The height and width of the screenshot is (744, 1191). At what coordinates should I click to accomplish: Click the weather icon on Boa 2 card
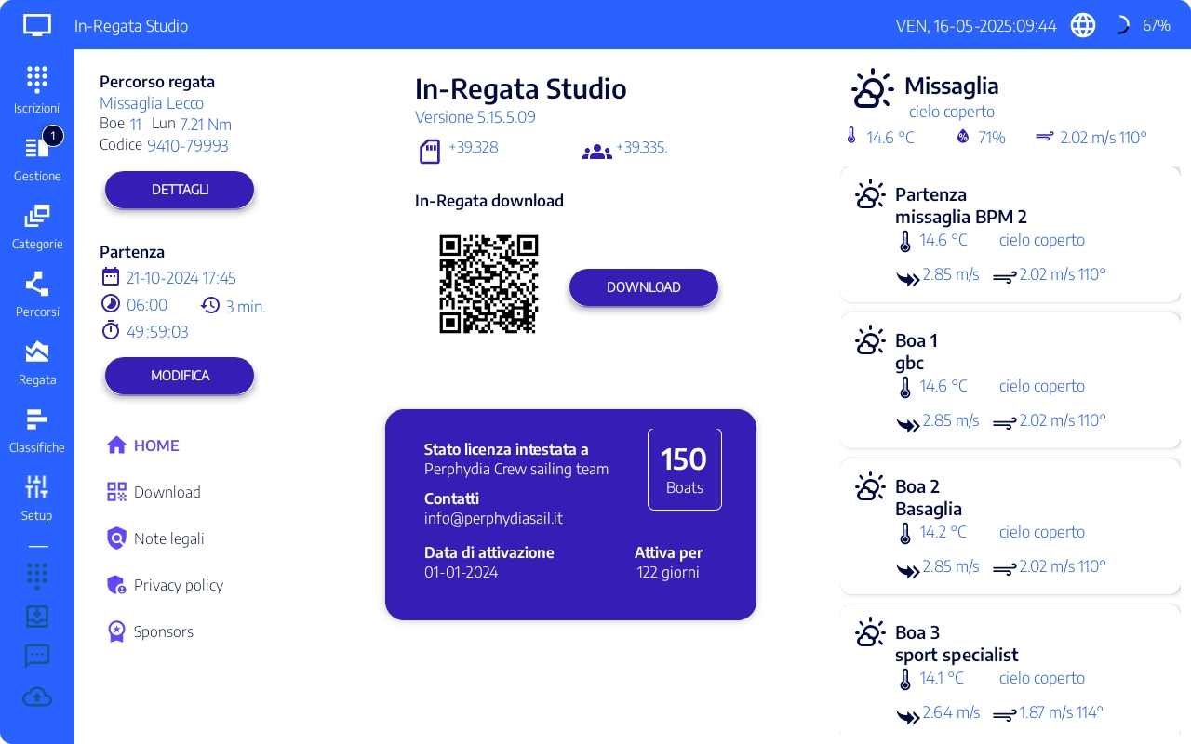coord(870,486)
